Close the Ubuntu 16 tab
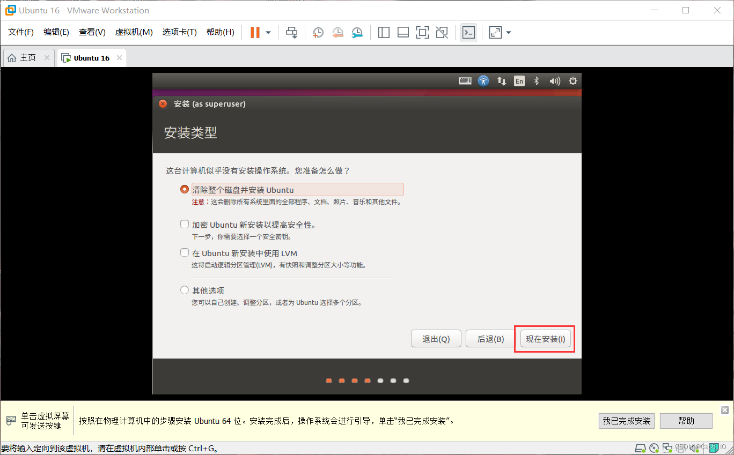 click(x=119, y=58)
